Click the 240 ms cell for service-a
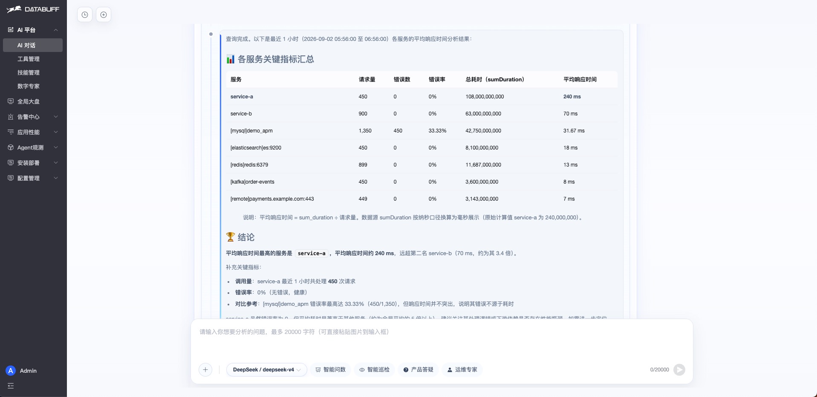 coord(572,97)
